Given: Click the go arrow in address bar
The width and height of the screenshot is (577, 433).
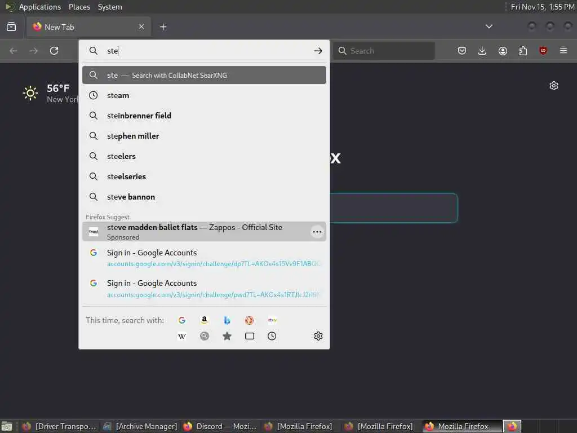Looking at the screenshot, I should (318, 51).
